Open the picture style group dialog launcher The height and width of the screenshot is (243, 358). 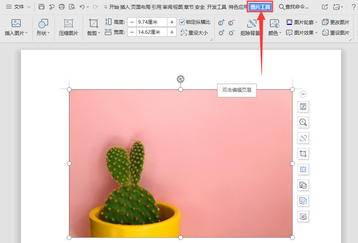pyautogui.click(x=350, y=39)
